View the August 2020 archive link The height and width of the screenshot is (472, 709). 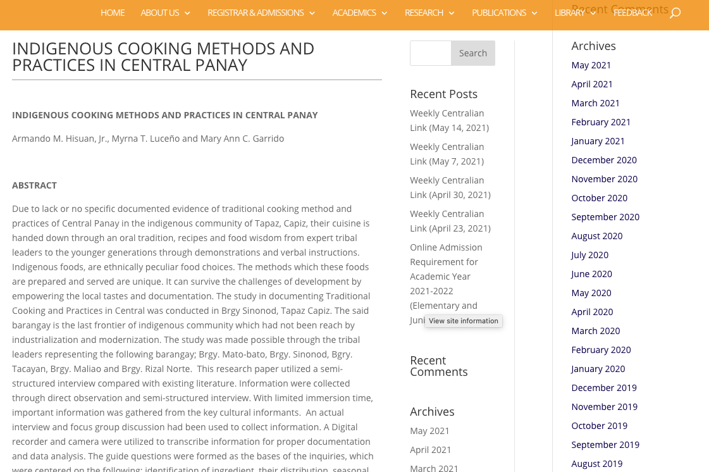[x=597, y=236]
